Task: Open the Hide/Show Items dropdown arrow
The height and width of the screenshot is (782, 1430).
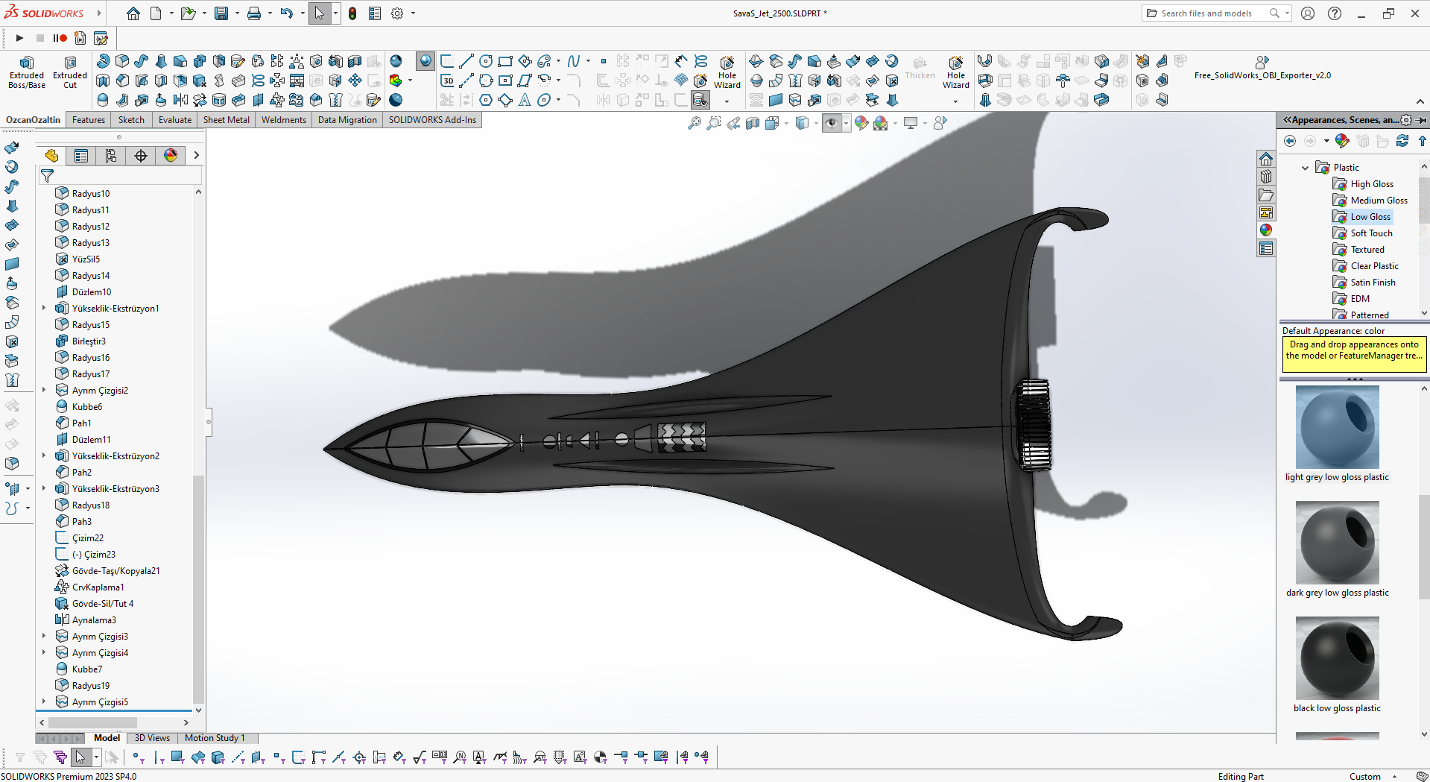Action: (846, 123)
